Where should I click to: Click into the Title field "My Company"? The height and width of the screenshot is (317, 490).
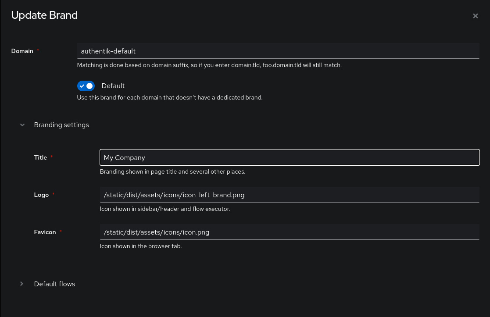(289, 157)
